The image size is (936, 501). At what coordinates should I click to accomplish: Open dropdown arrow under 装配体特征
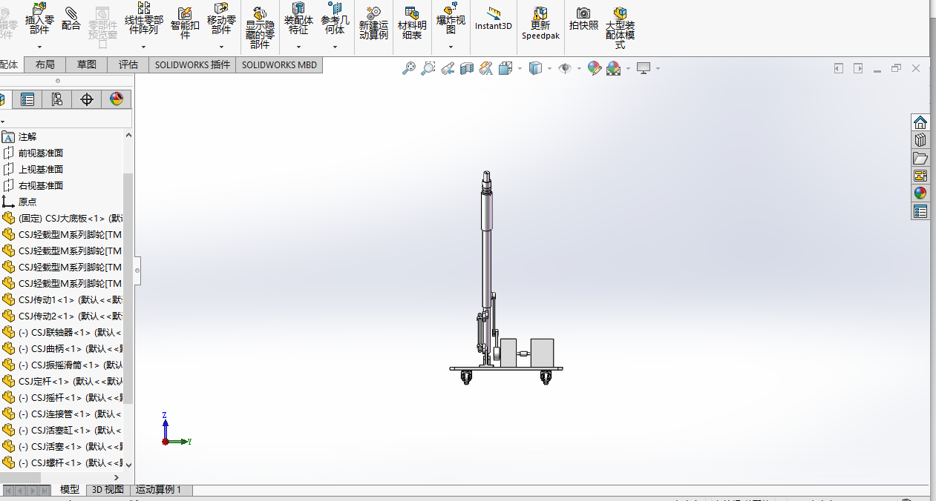298,47
